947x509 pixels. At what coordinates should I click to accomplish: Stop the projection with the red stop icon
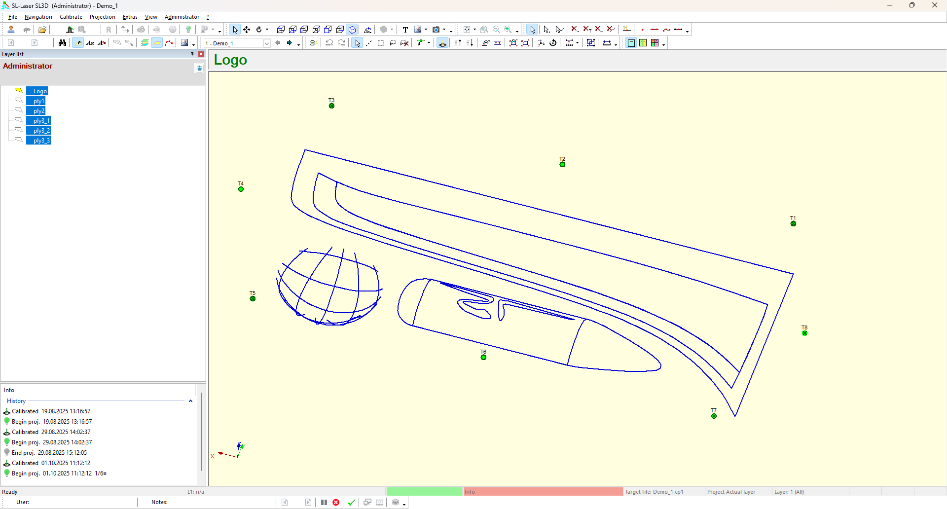click(x=336, y=502)
